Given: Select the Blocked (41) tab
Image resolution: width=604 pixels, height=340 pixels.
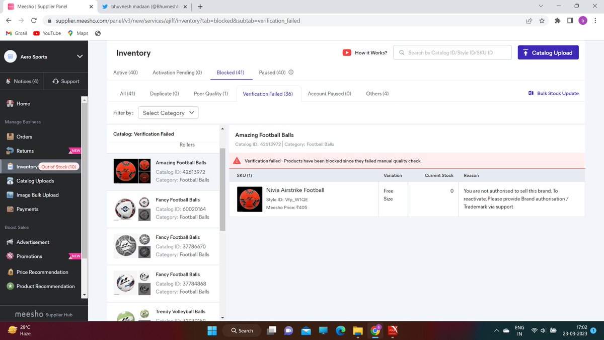Looking at the screenshot, I should click(x=231, y=73).
